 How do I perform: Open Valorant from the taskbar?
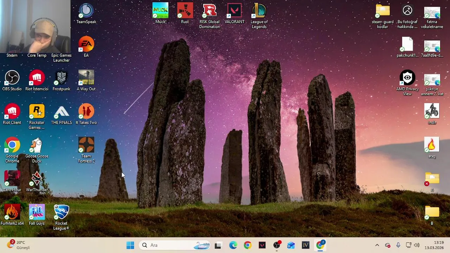coord(262,245)
